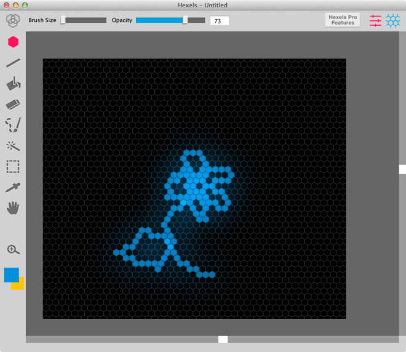The image size is (406, 352).
Task: Pick the blue foreground color swatch
Action: (x=12, y=274)
